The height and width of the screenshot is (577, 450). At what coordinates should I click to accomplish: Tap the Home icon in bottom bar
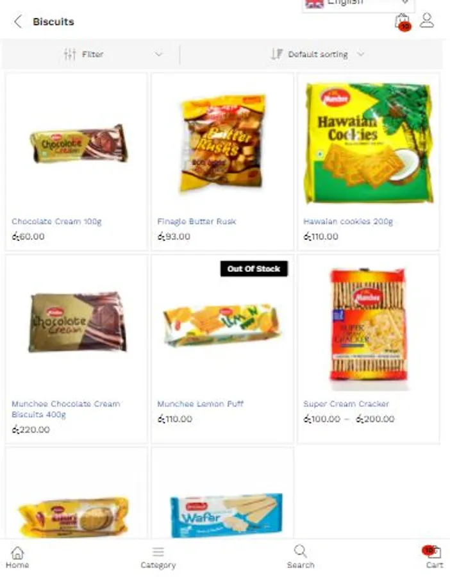tap(17, 553)
